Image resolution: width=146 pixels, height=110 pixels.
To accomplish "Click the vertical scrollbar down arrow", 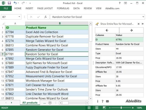I will [x=91, y=99].
